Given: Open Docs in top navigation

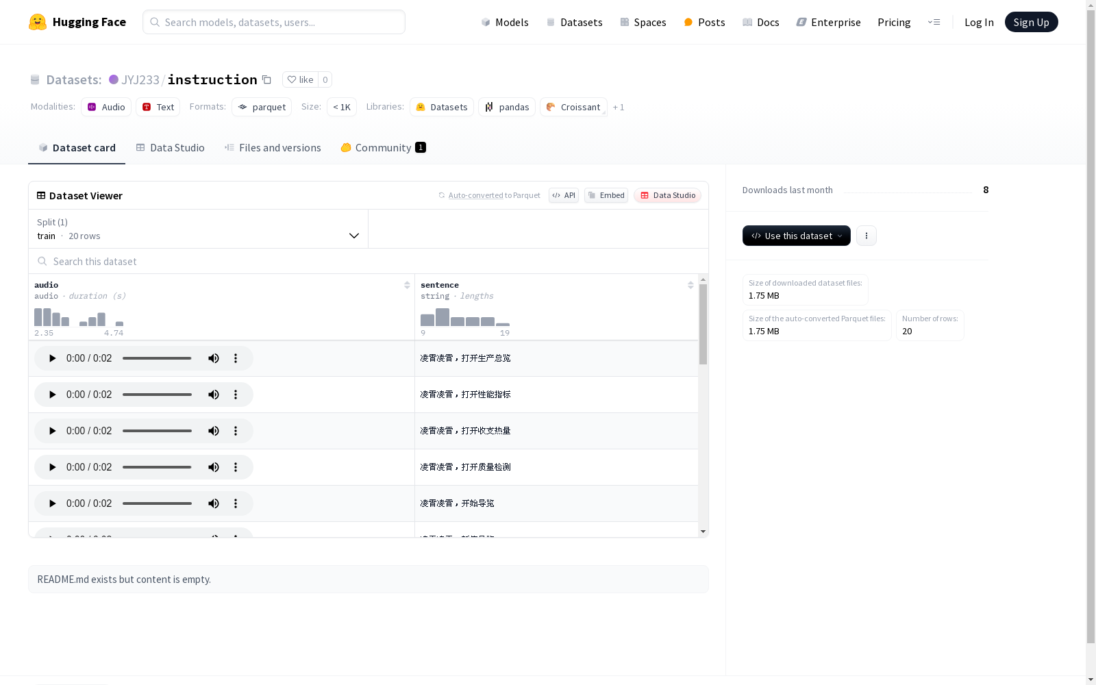Looking at the screenshot, I should [761, 22].
